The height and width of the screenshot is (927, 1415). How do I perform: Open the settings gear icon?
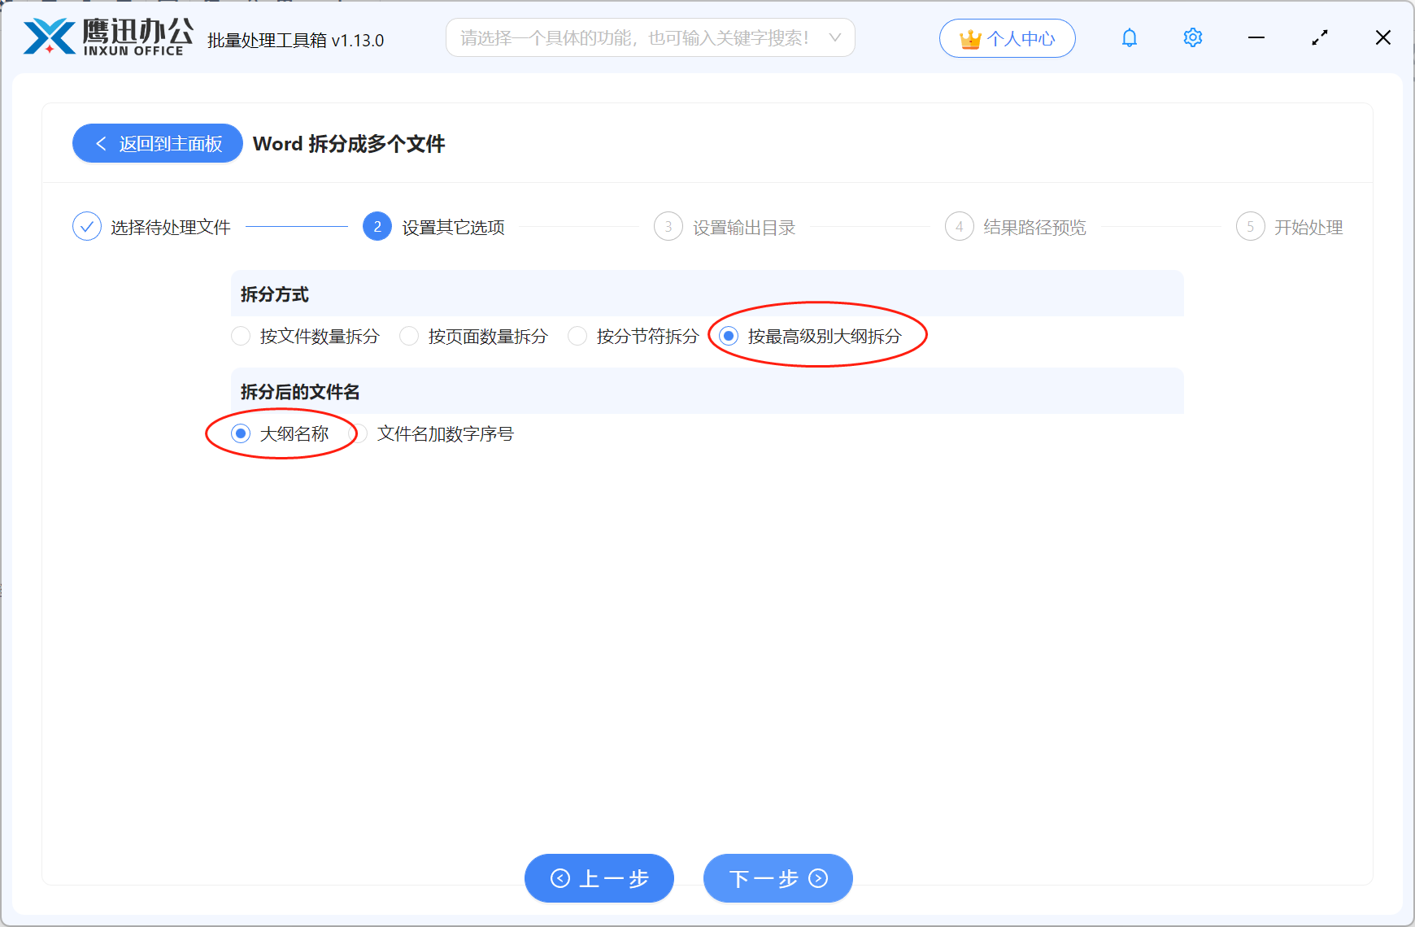(1192, 37)
